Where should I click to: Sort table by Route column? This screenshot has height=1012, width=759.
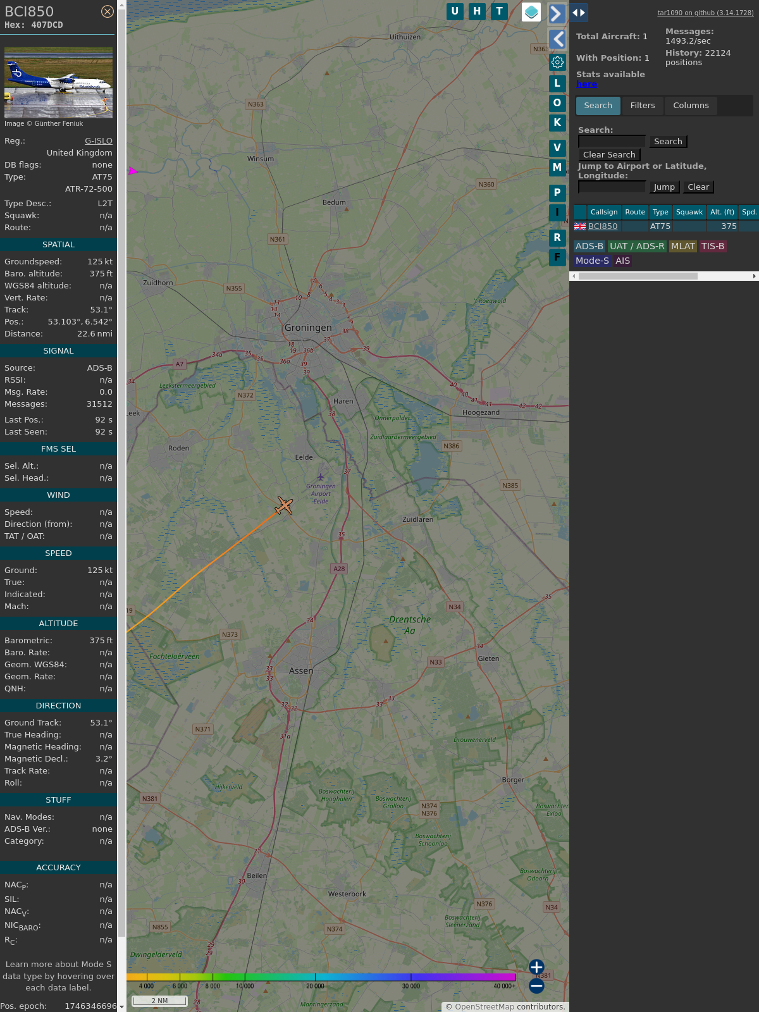tap(635, 213)
